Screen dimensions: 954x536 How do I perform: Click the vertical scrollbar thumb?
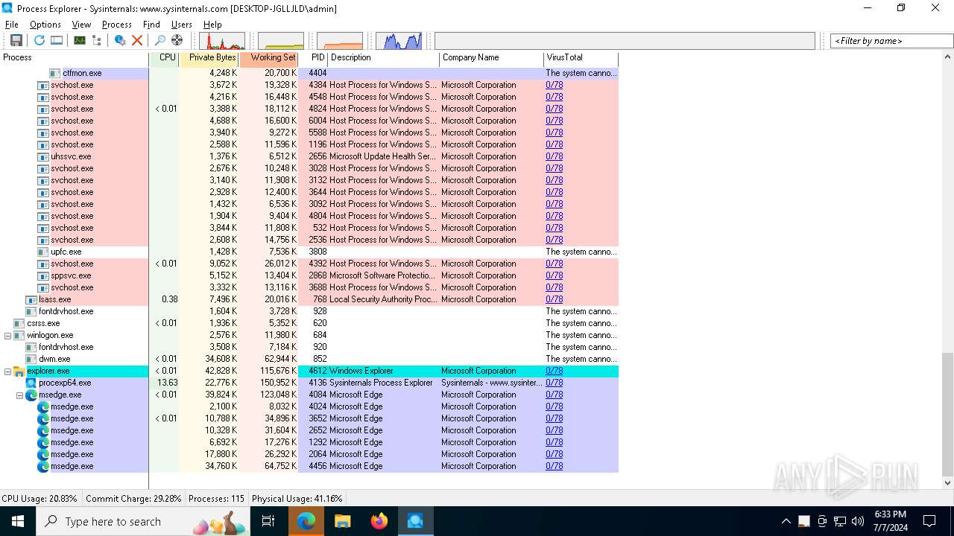(948, 415)
